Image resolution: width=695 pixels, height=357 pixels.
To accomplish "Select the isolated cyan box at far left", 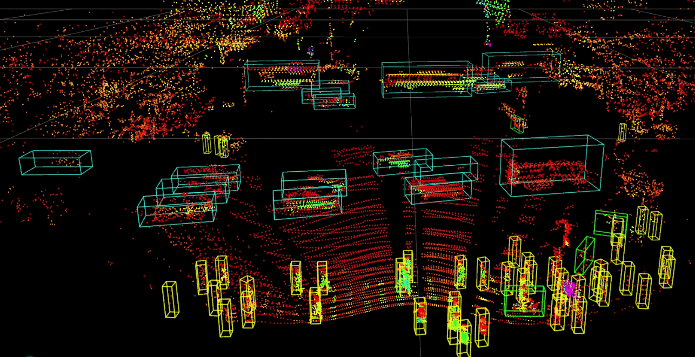I will click(x=56, y=162).
